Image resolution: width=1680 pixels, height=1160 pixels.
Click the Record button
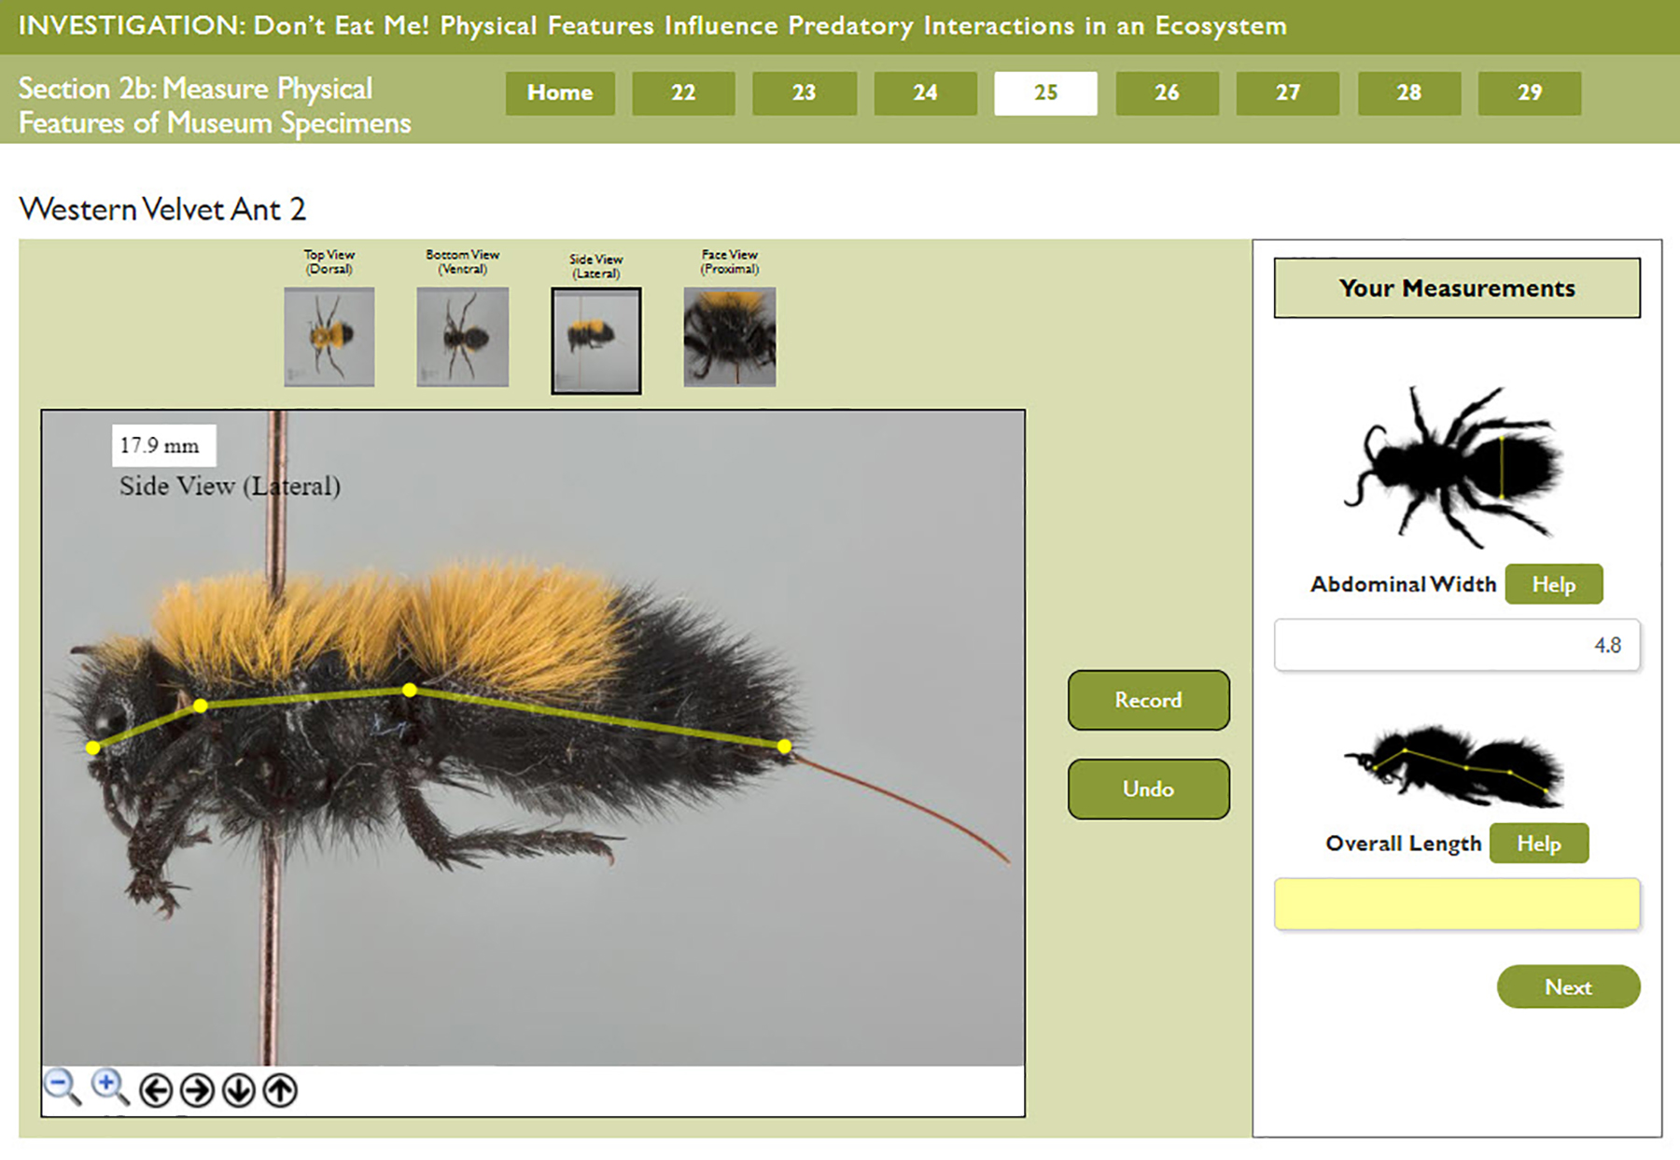point(1149,700)
